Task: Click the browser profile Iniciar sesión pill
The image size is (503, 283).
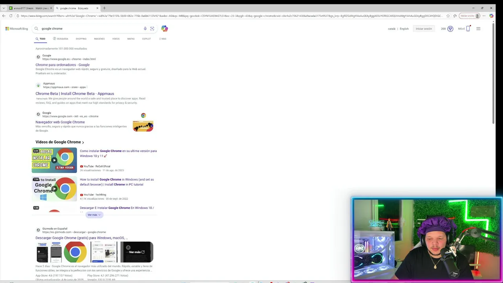Action: [470, 16]
